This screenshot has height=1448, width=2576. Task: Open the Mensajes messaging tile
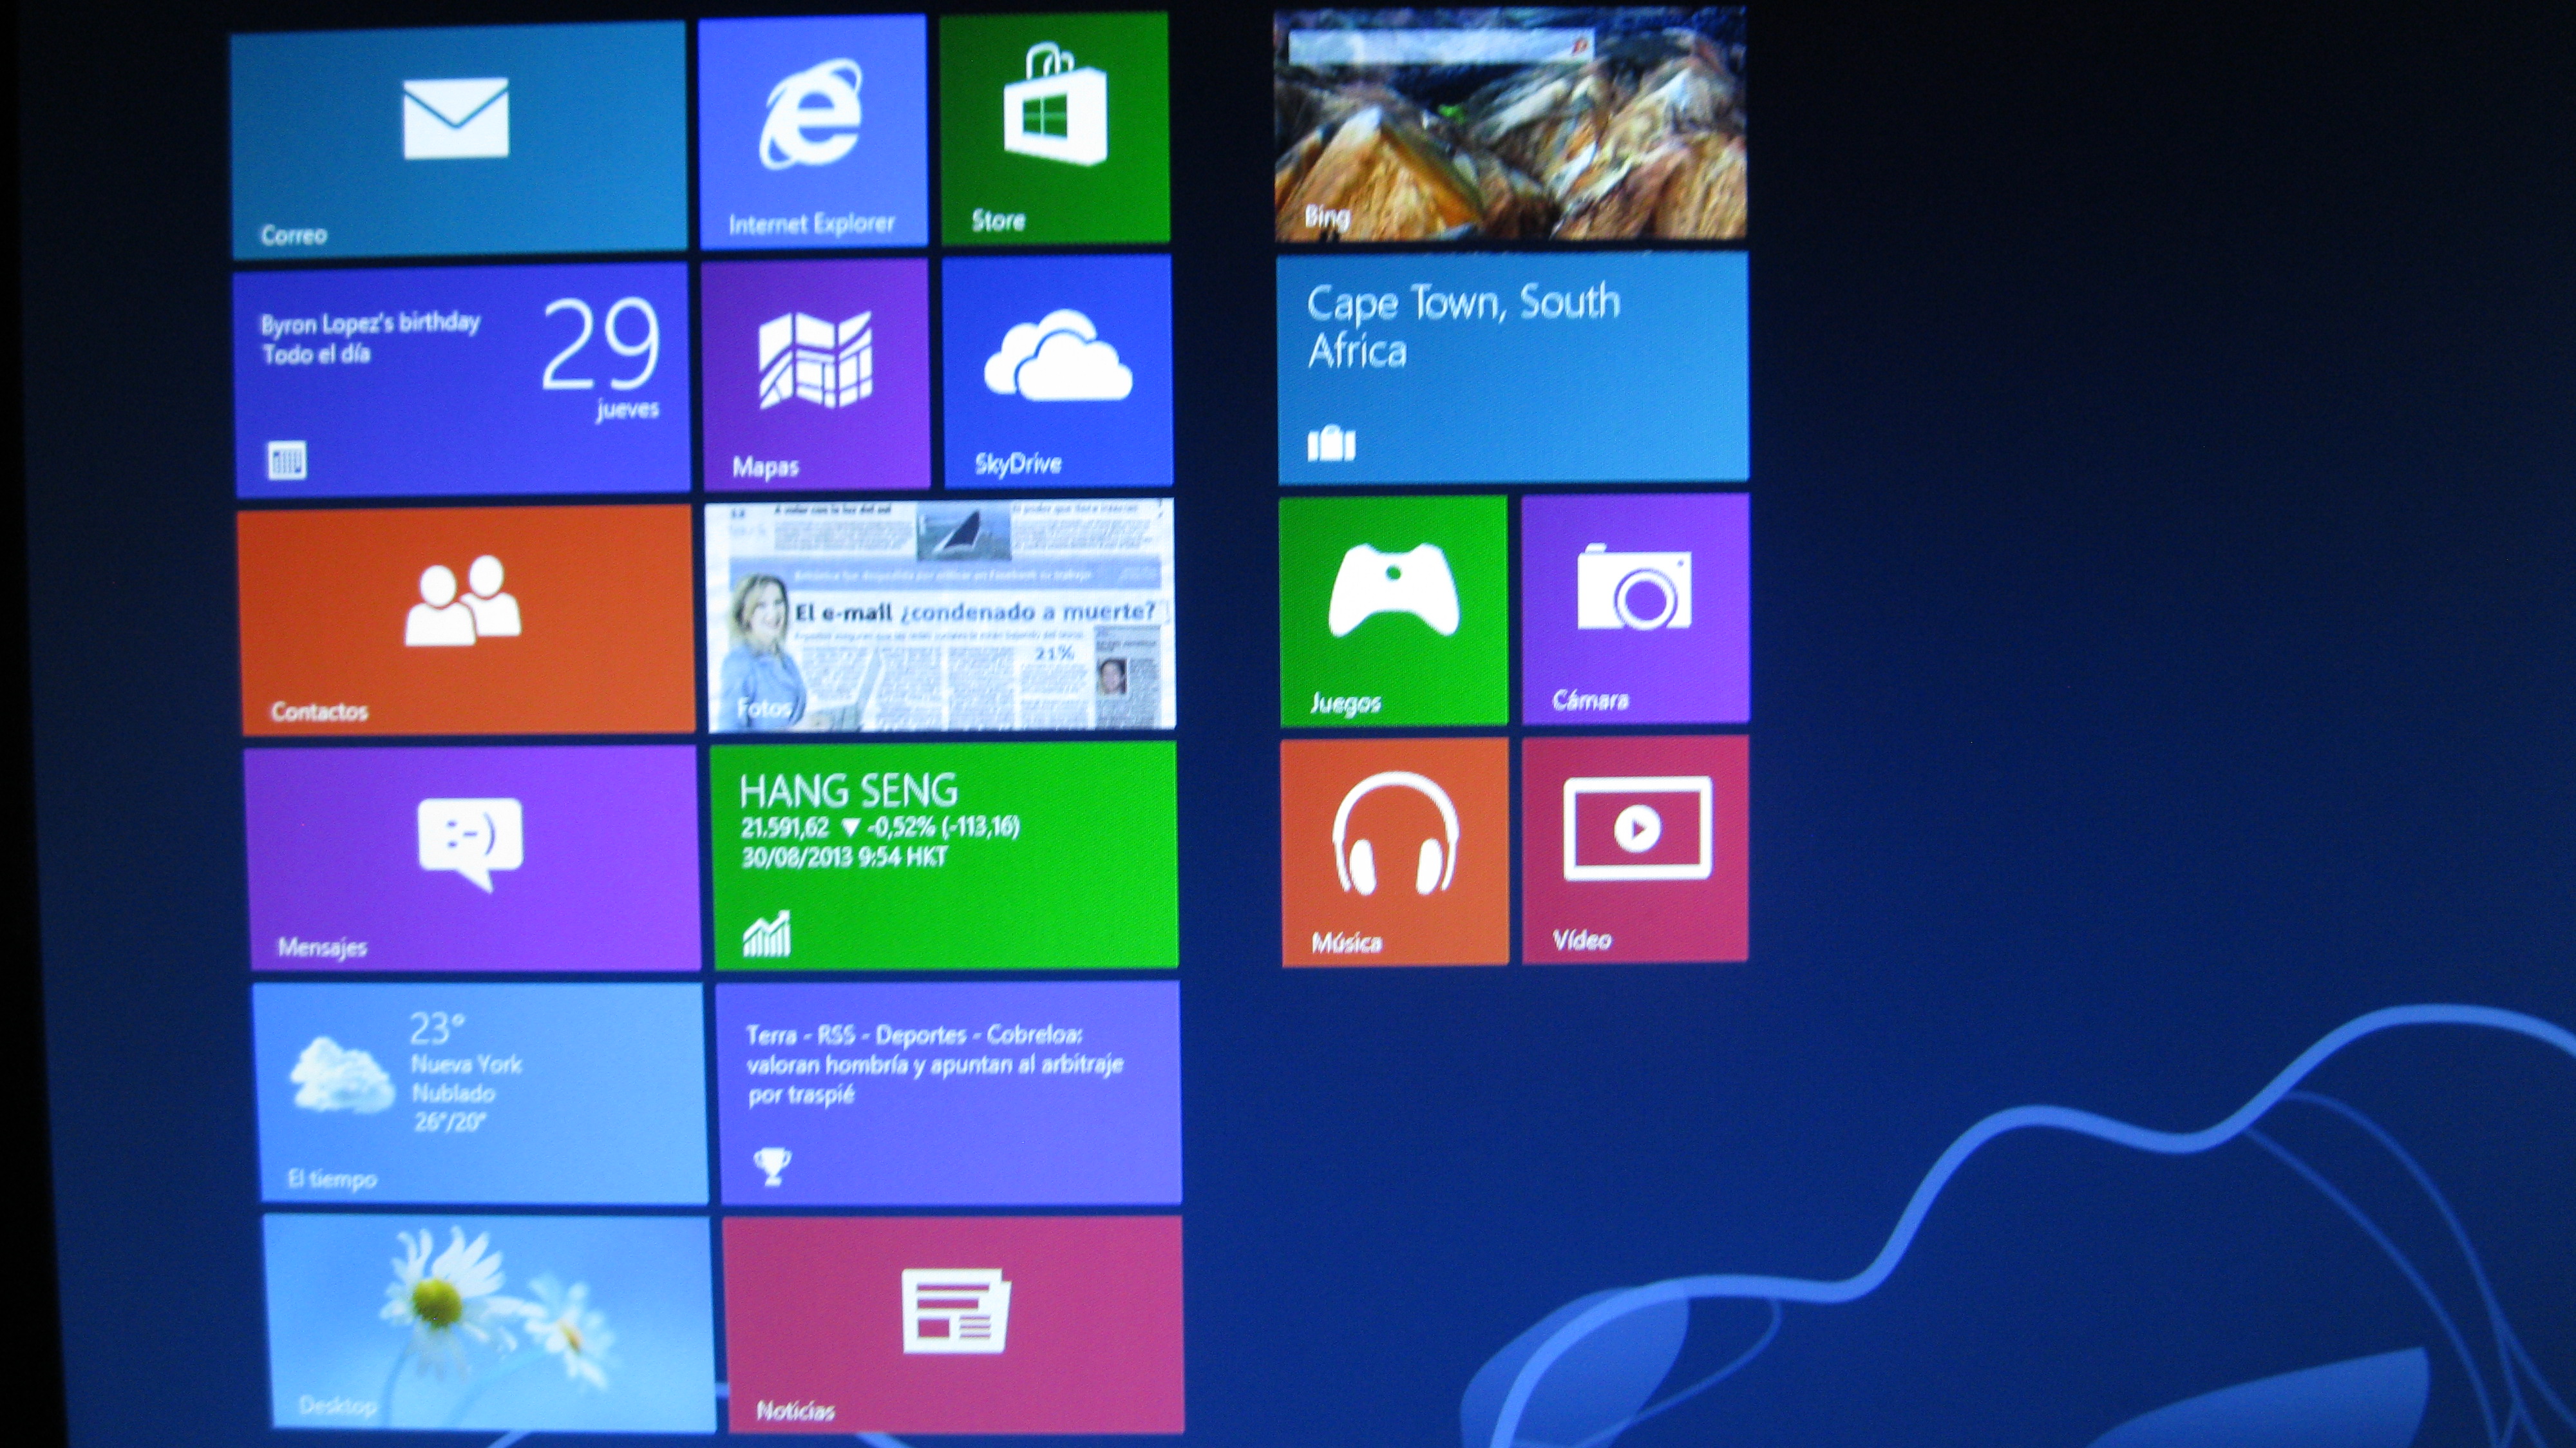coord(472,859)
